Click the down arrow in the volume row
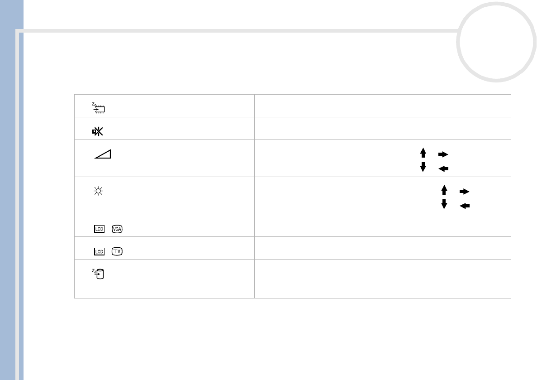This screenshot has height=380, width=537. pos(423,166)
